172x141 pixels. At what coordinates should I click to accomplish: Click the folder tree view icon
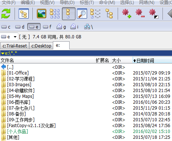coord(109,14)
